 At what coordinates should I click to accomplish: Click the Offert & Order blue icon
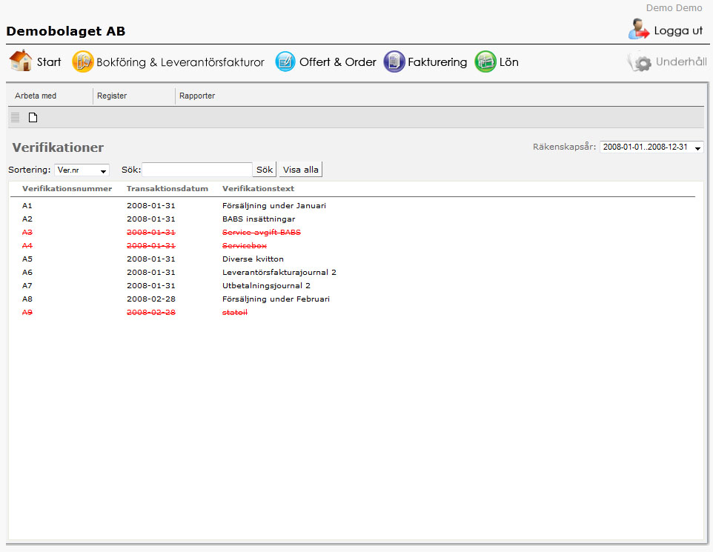click(x=285, y=61)
